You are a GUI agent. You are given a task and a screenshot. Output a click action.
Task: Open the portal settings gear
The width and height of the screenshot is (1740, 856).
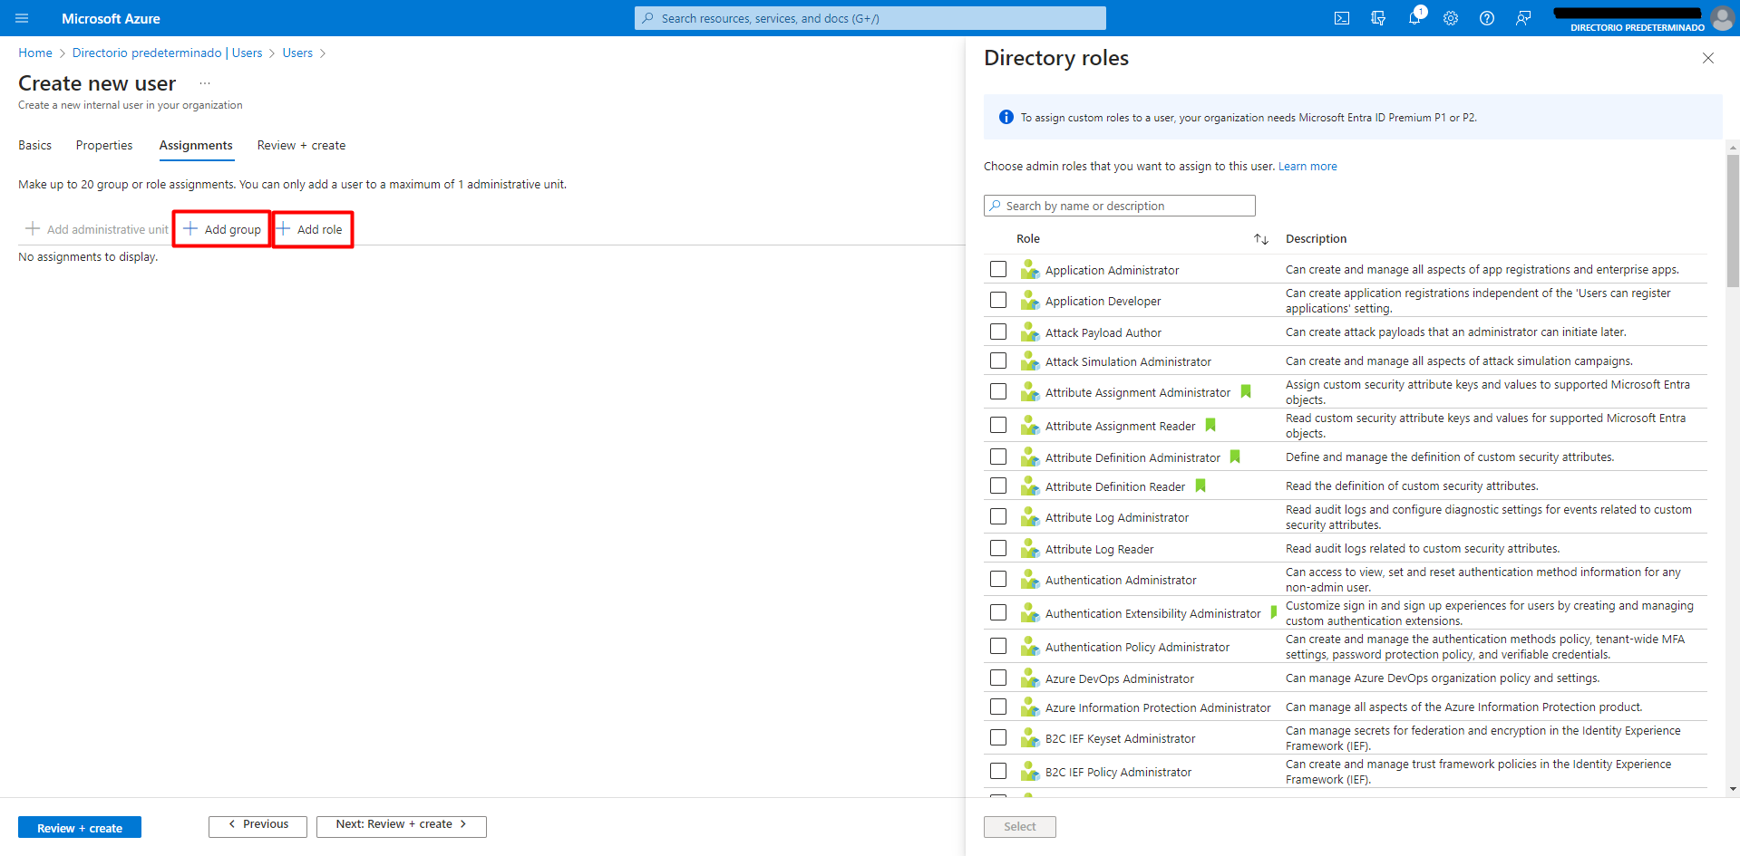click(1451, 18)
